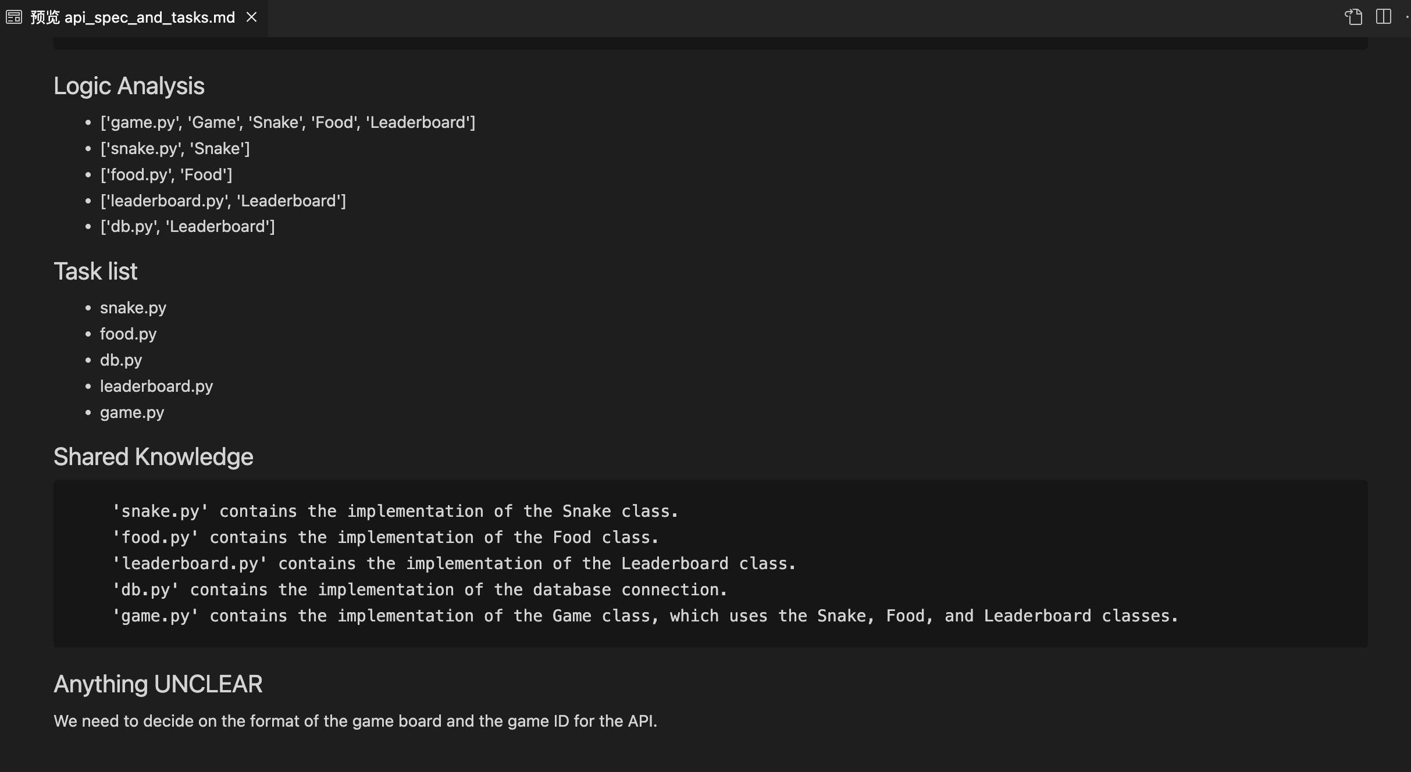The image size is (1411, 772).
Task: Click the Logic Analysis heading
Action: click(129, 86)
